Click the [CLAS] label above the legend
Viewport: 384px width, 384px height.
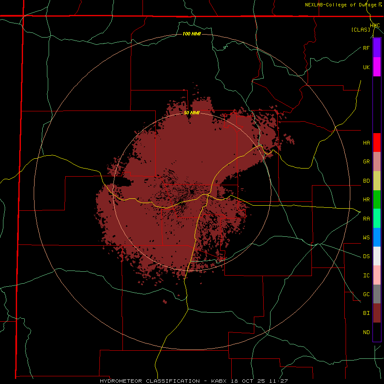tap(361, 29)
